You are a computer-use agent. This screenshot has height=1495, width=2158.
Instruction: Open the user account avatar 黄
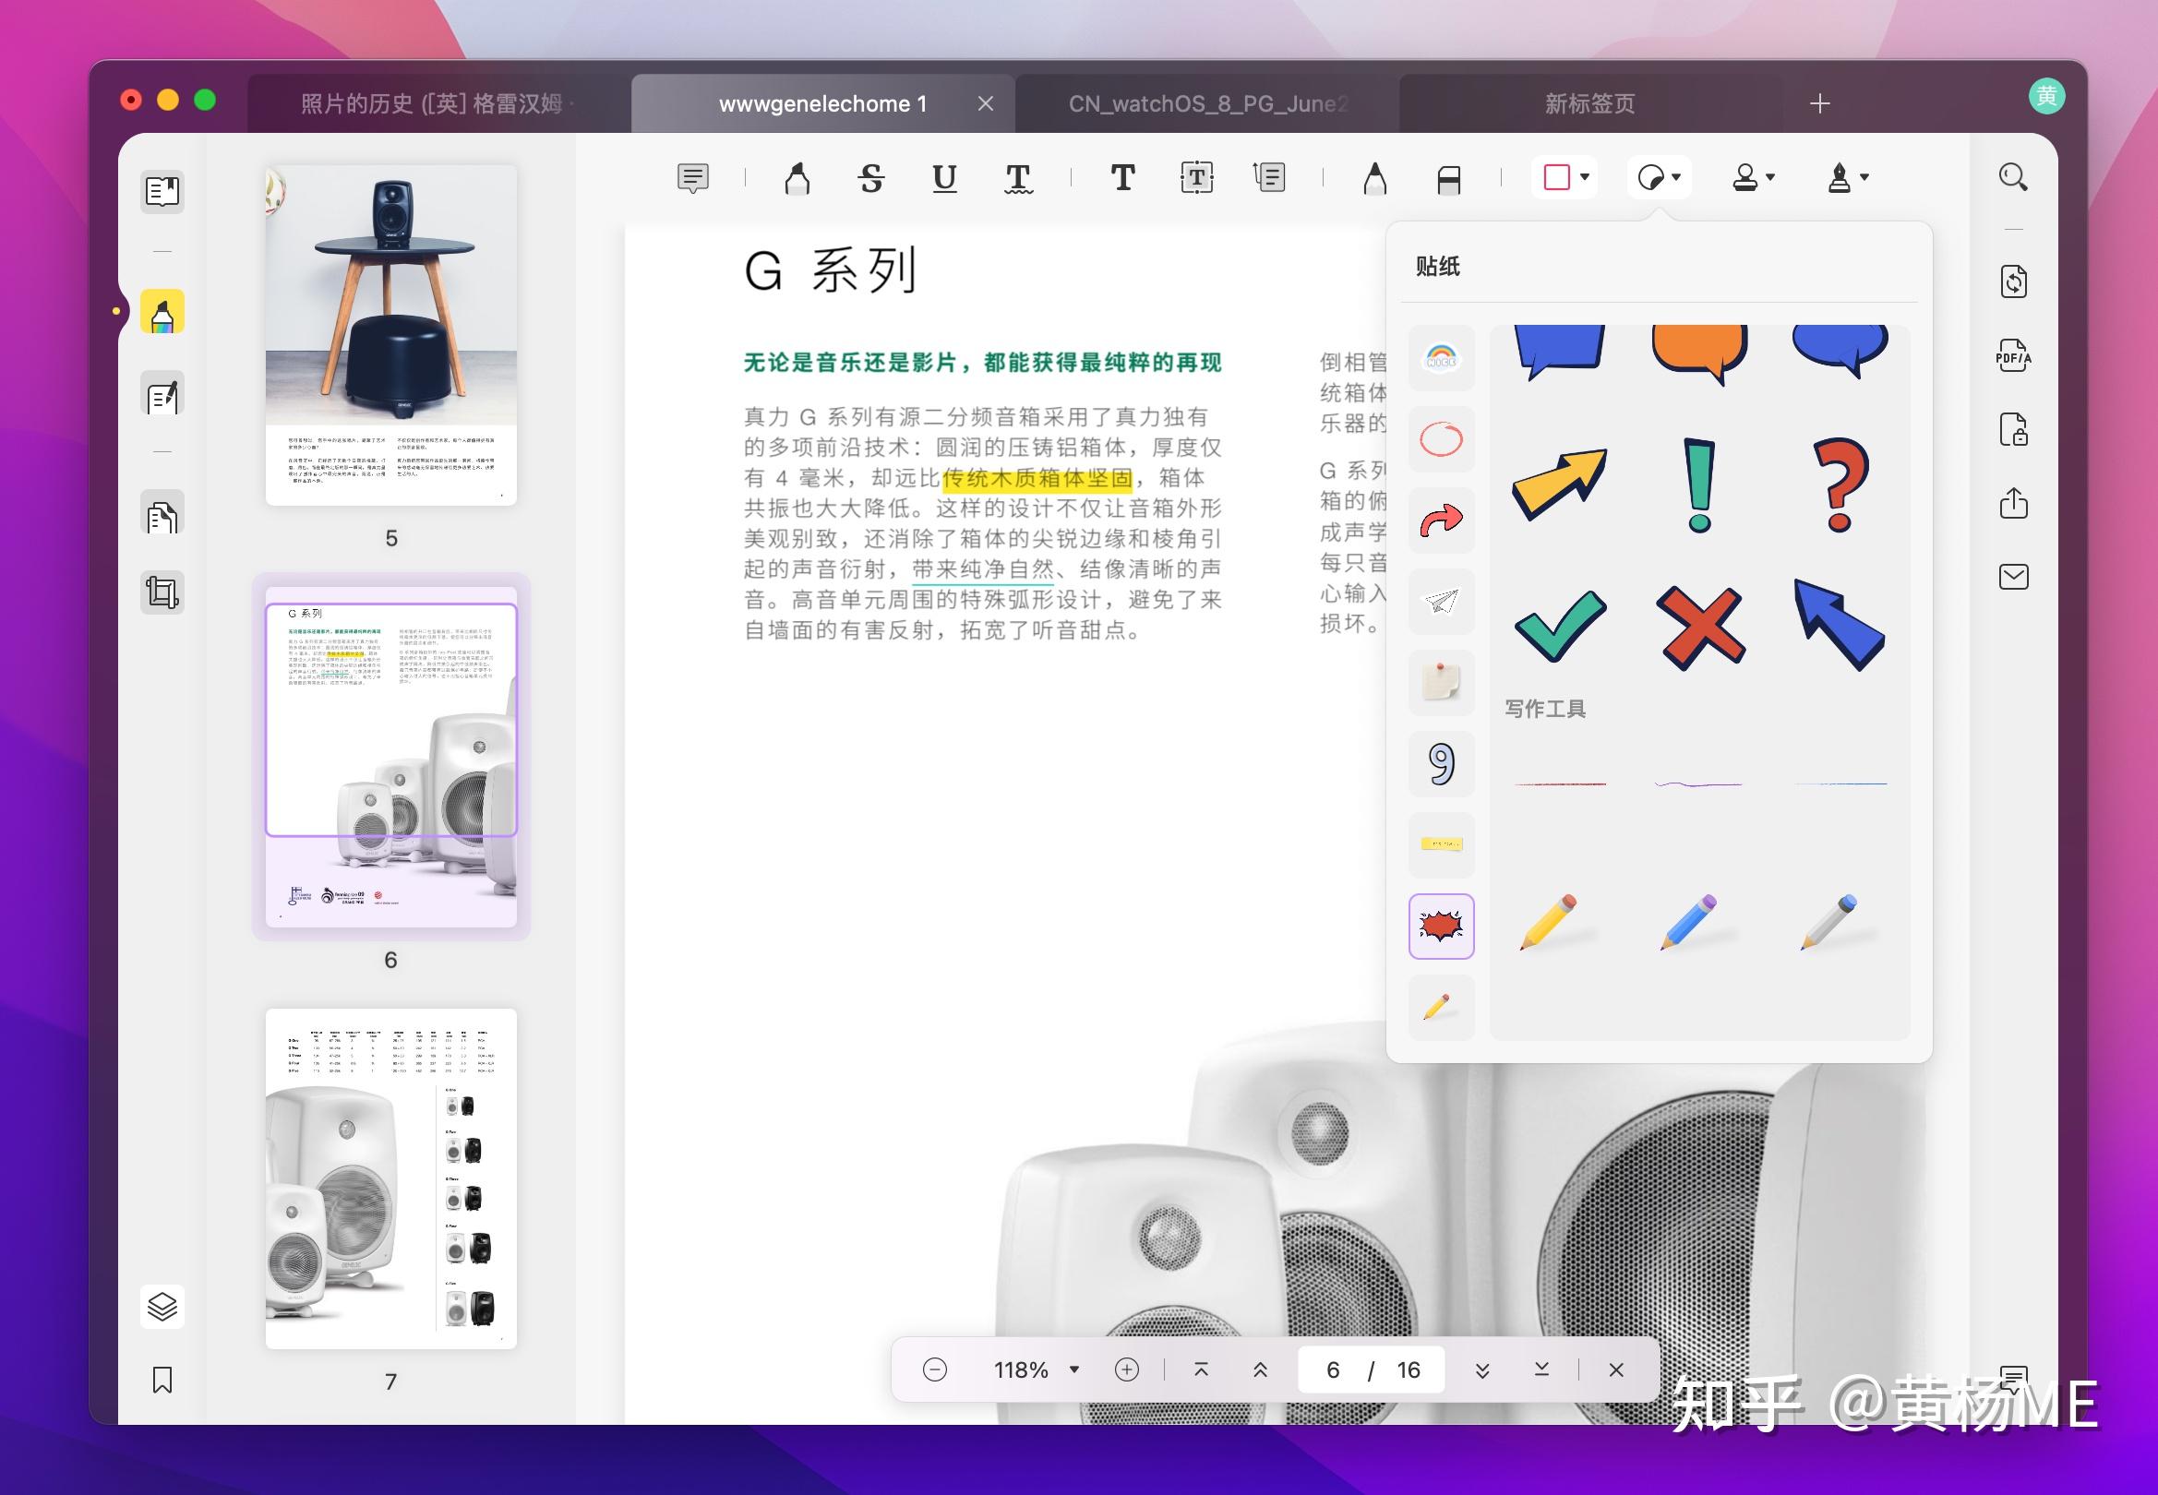pyautogui.click(x=2046, y=97)
